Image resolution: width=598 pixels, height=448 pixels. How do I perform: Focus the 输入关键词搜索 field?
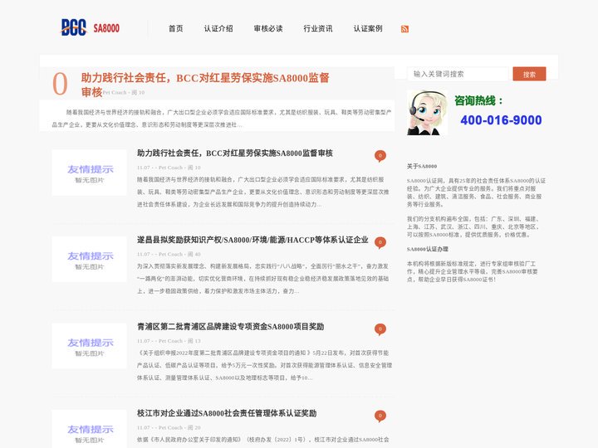click(458, 74)
